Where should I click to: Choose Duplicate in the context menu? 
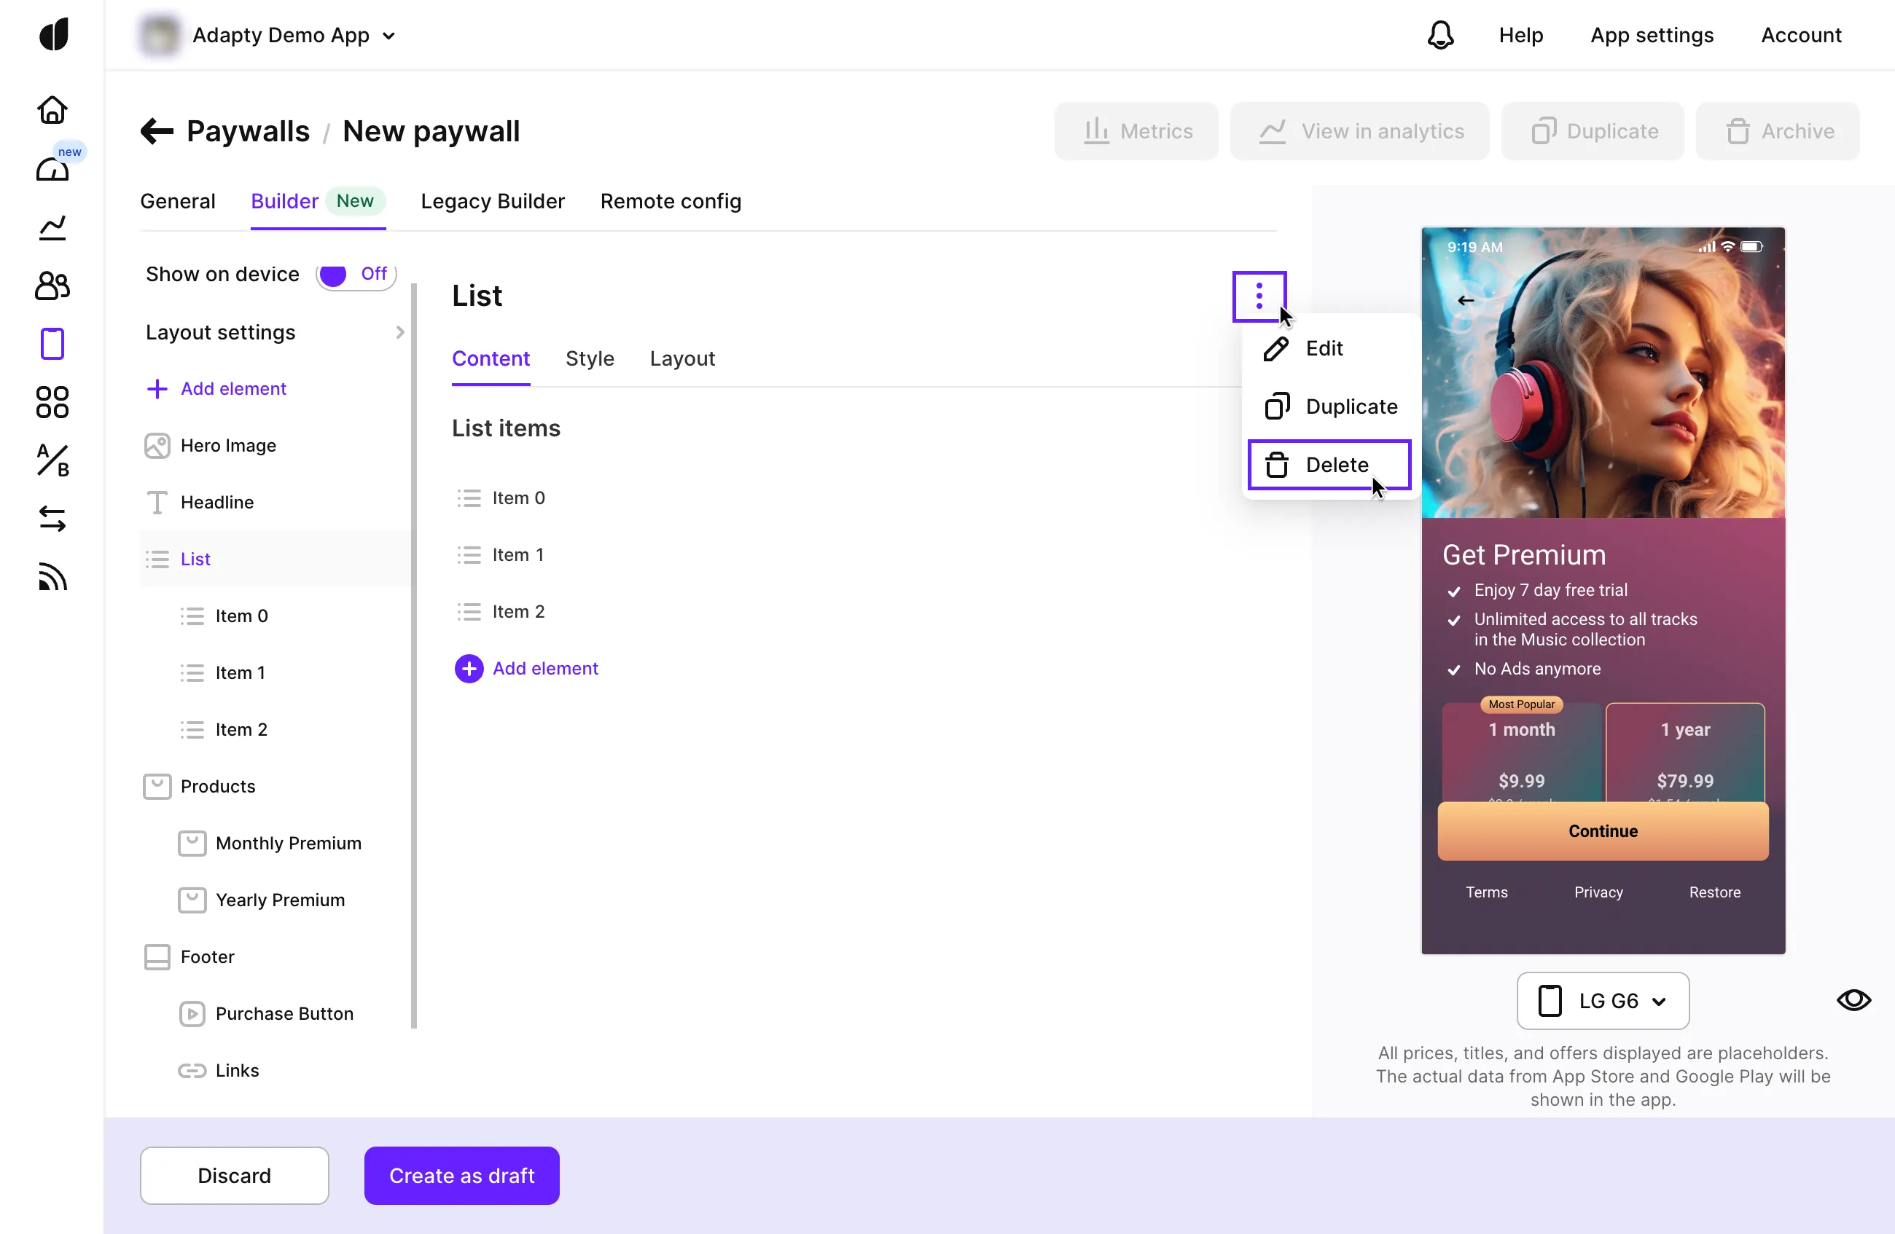click(1351, 406)
